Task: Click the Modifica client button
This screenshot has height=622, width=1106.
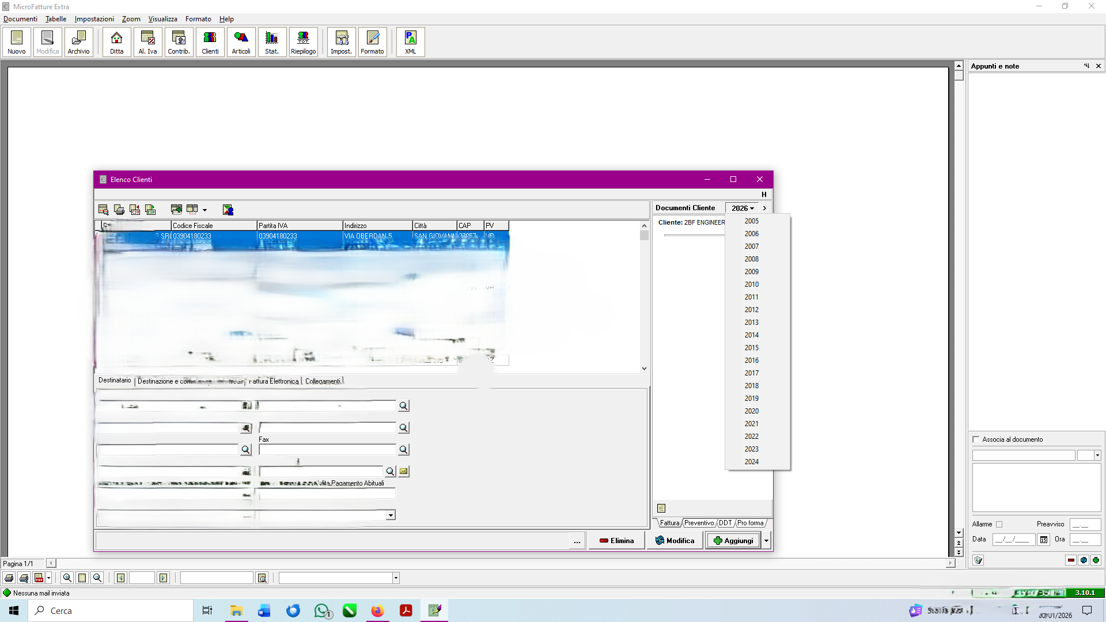Action: (675, 541)
